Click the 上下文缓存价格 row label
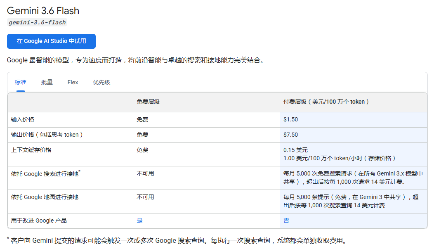The width and height of the screenshot is (434, 249). 31,150
